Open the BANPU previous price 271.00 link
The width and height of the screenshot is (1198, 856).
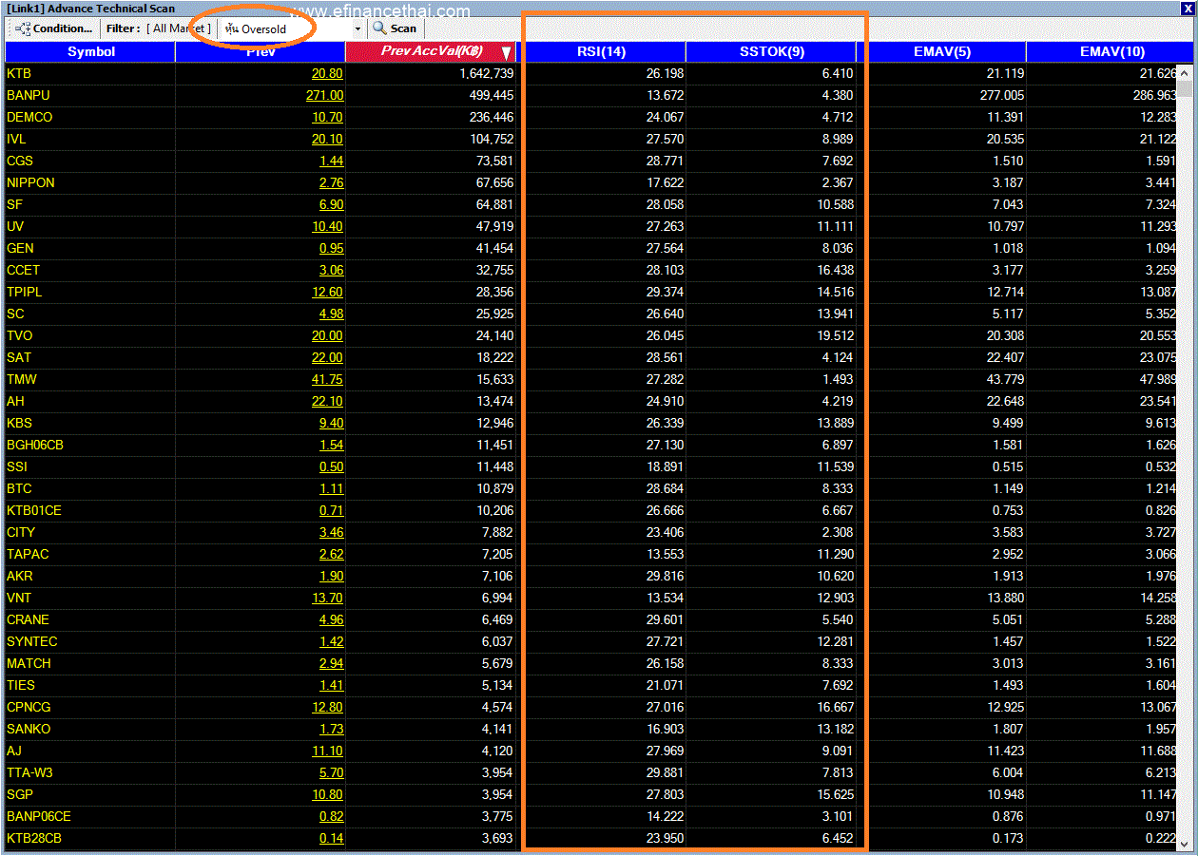(324, 95)
